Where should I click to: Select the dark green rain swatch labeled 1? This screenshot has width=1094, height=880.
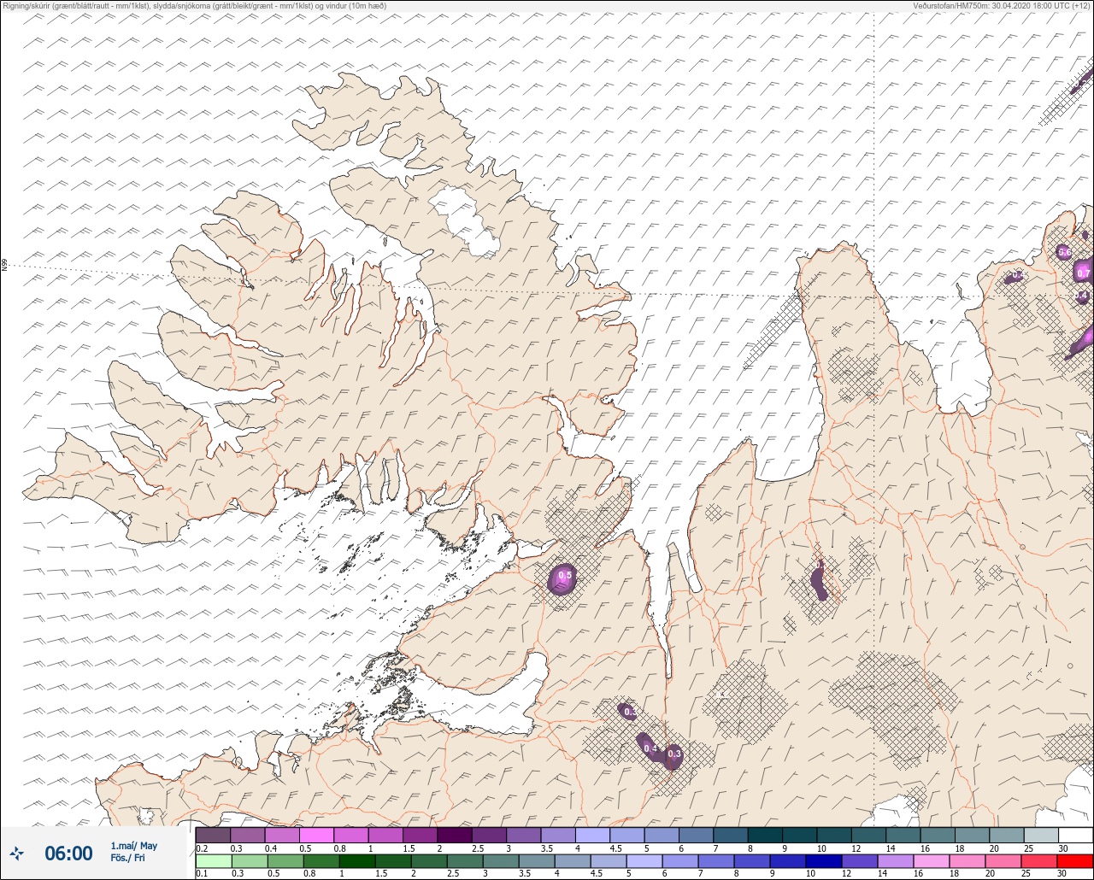pos(357,860)
